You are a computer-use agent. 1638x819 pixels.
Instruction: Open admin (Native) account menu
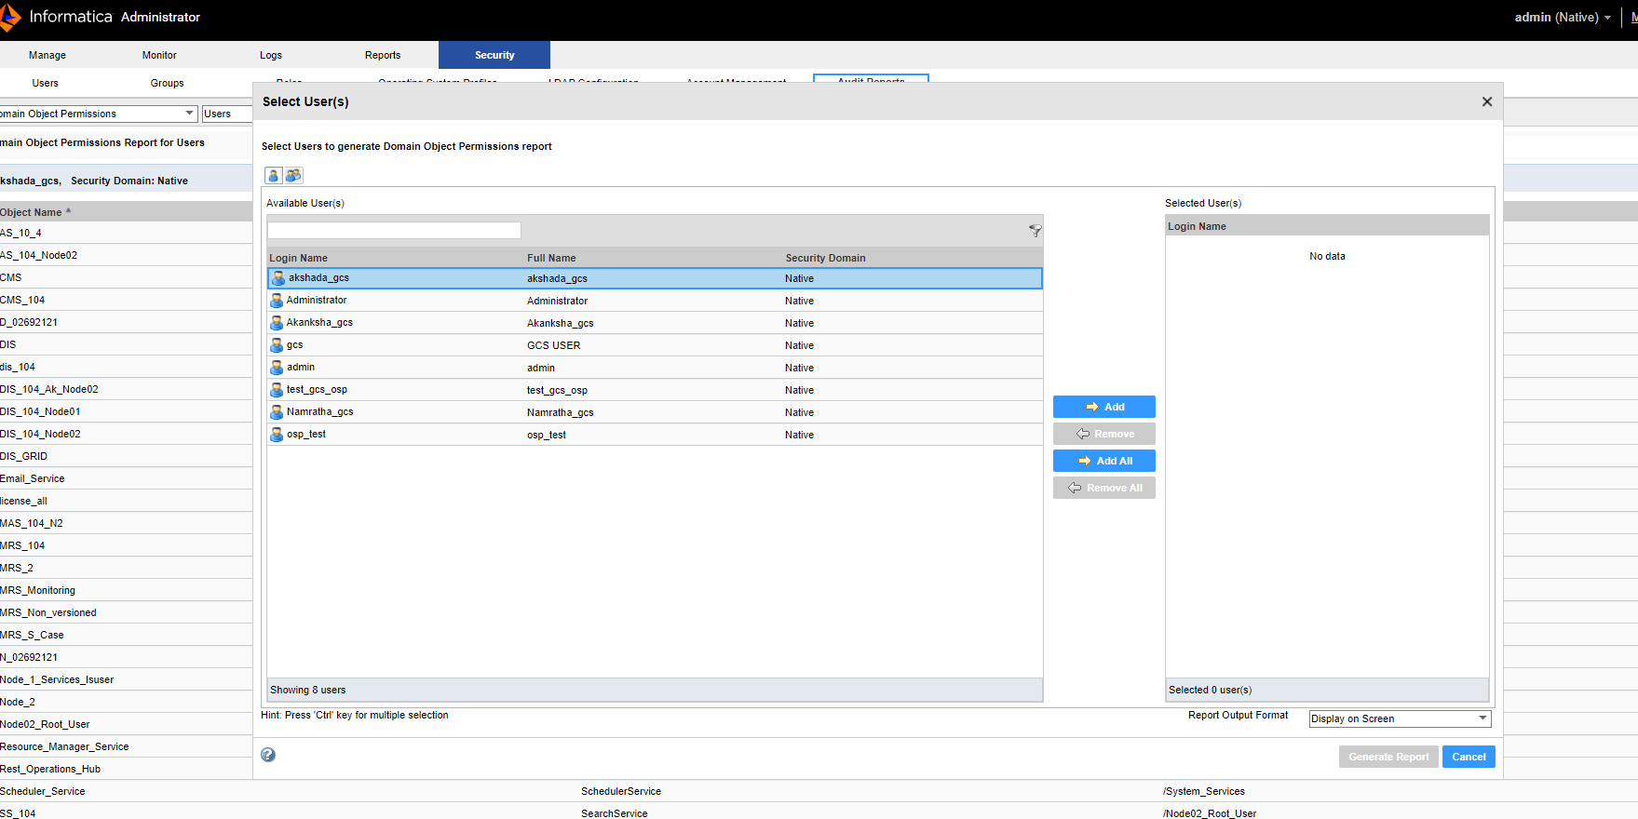(x=1562, y=17)
